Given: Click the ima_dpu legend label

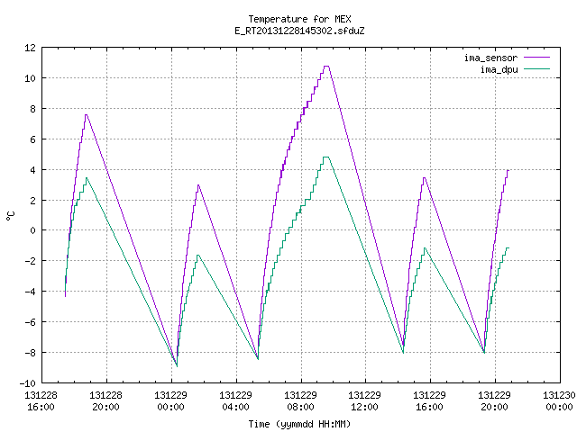Looking at the screenshot, I should click(x=499, y=69).
